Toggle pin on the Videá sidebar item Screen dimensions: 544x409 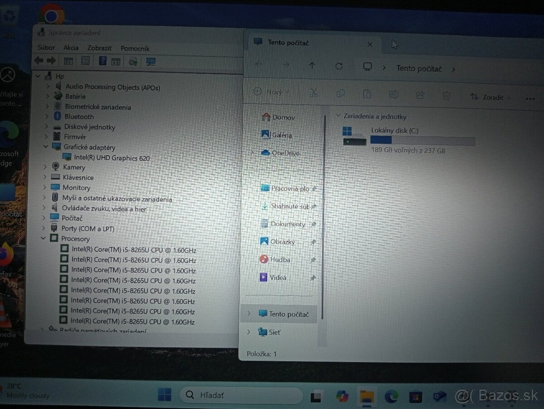point(312,277)
